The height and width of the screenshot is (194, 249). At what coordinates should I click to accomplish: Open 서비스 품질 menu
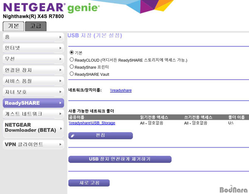(33, 81)
